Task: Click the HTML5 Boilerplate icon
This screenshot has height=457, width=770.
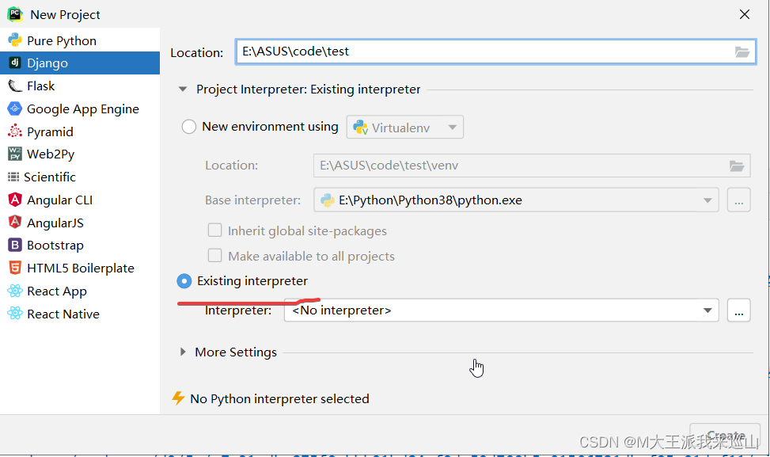Action: (15, 268)
